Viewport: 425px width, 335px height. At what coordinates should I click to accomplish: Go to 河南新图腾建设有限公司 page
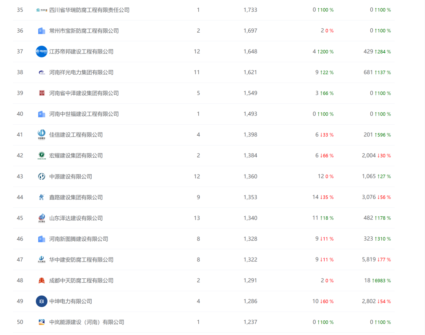(x=78, y=239)
